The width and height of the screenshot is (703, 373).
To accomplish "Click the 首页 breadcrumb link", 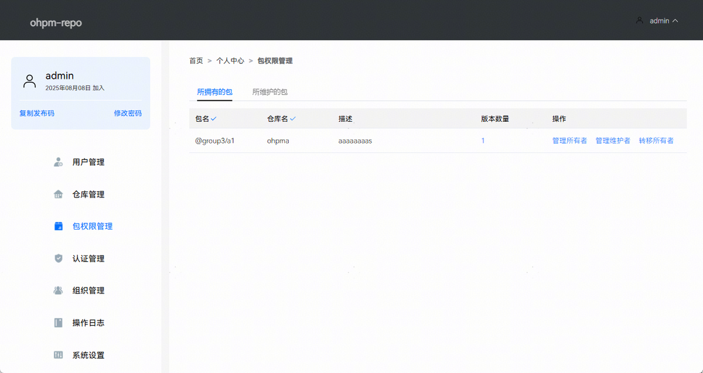I will [196, 61].
